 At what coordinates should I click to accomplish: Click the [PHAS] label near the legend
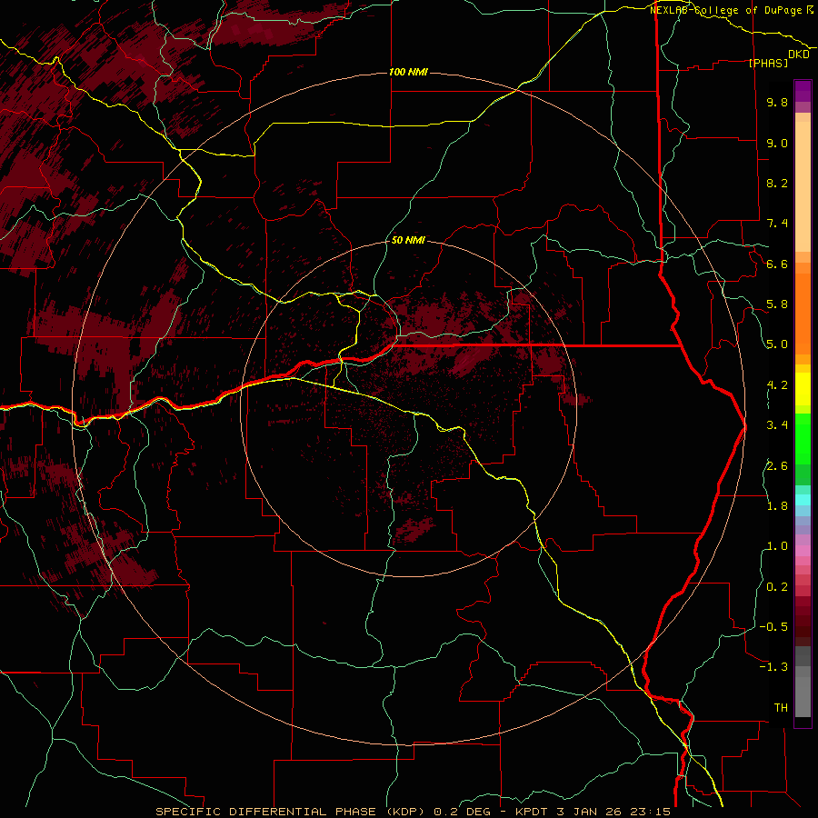768,63
